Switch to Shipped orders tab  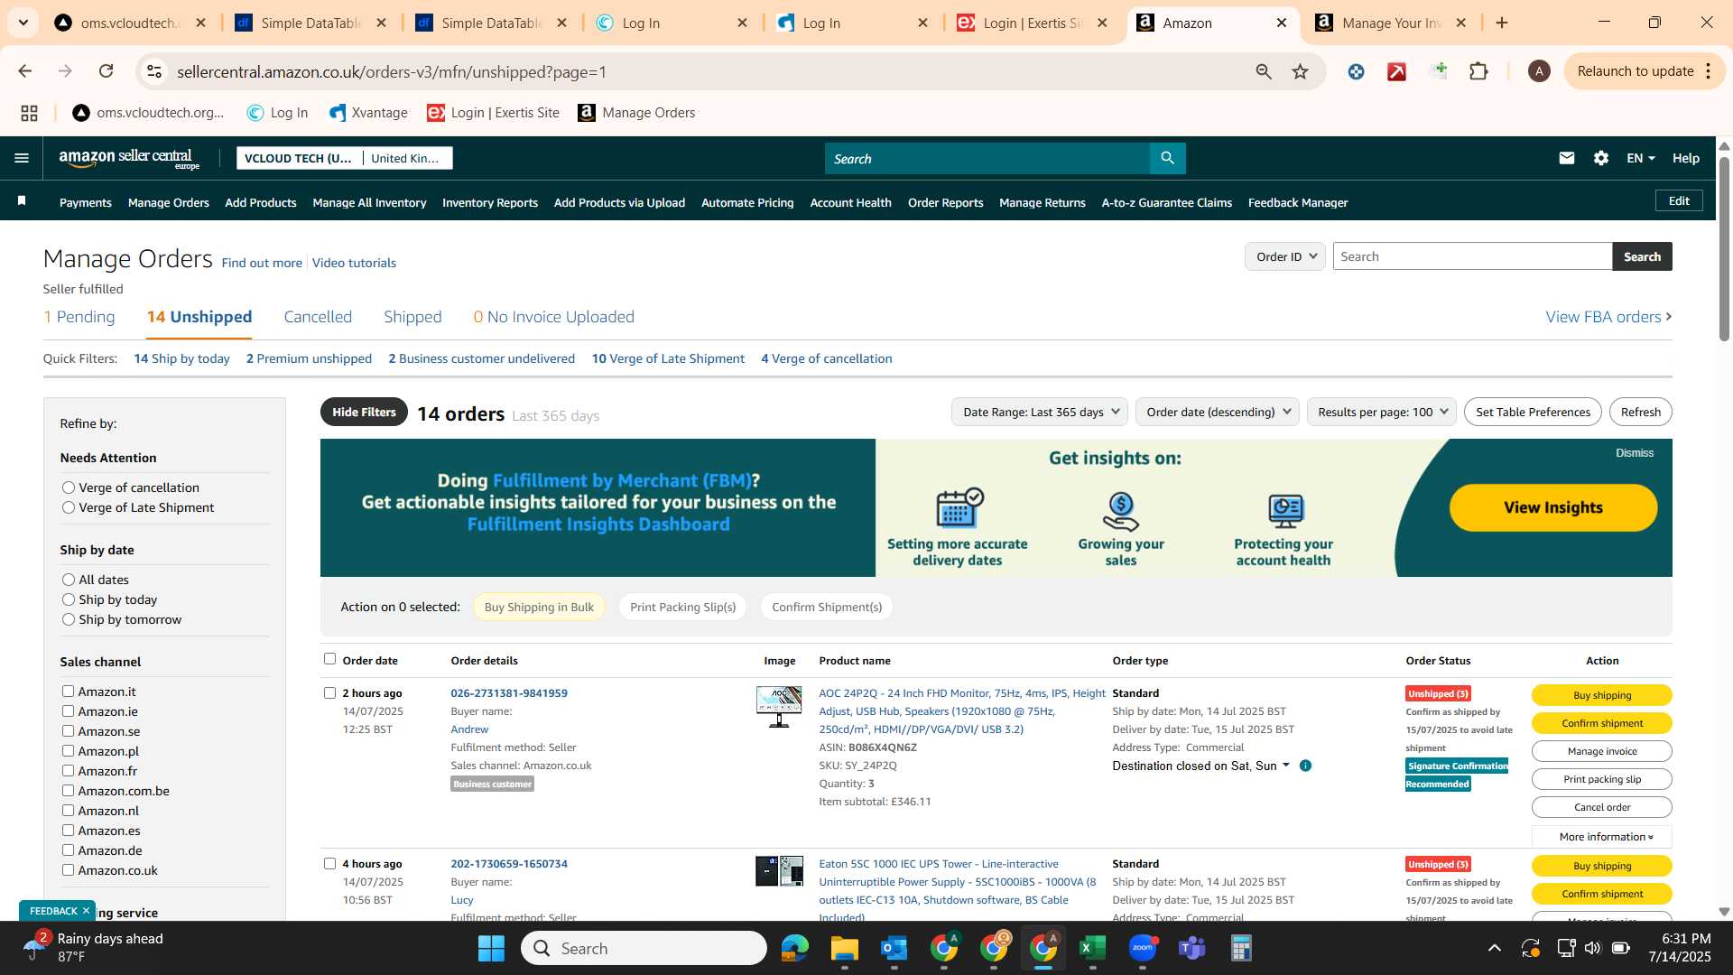pyautogui.click(x=412, y=317)
